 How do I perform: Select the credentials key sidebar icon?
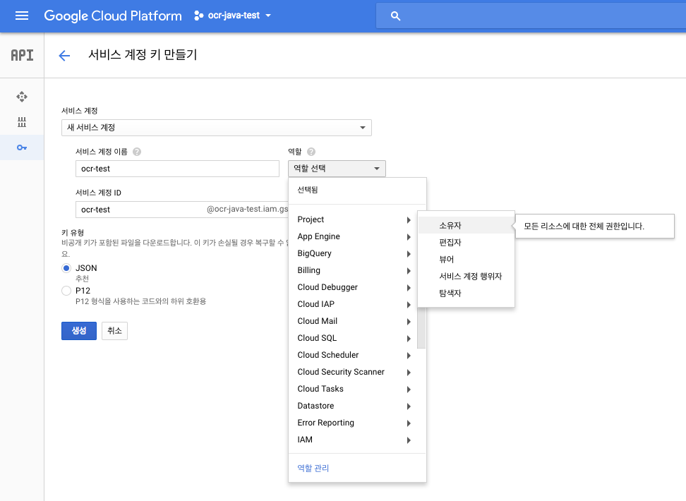(x=22, y=147)
